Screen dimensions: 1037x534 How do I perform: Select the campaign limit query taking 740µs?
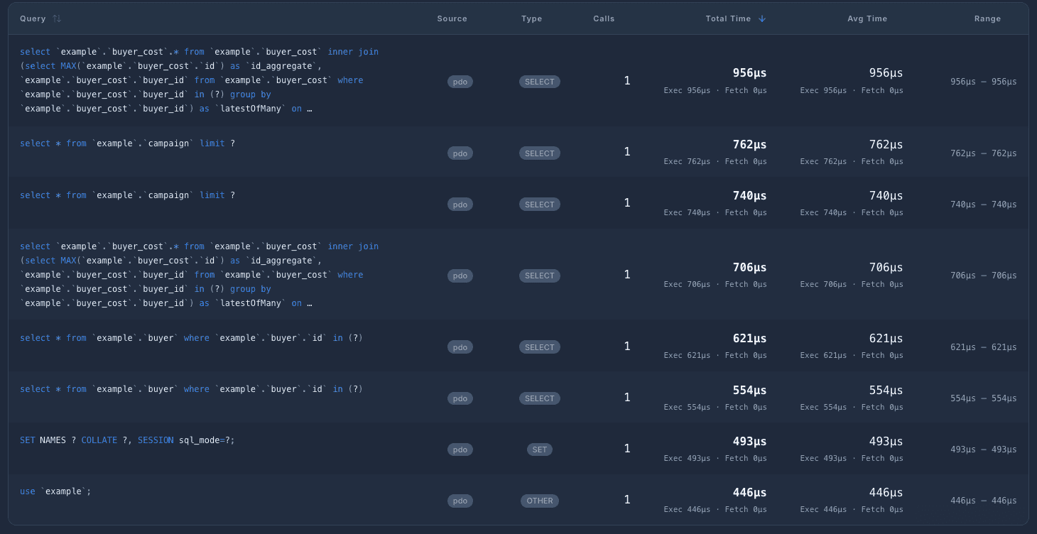click(128, 195)
